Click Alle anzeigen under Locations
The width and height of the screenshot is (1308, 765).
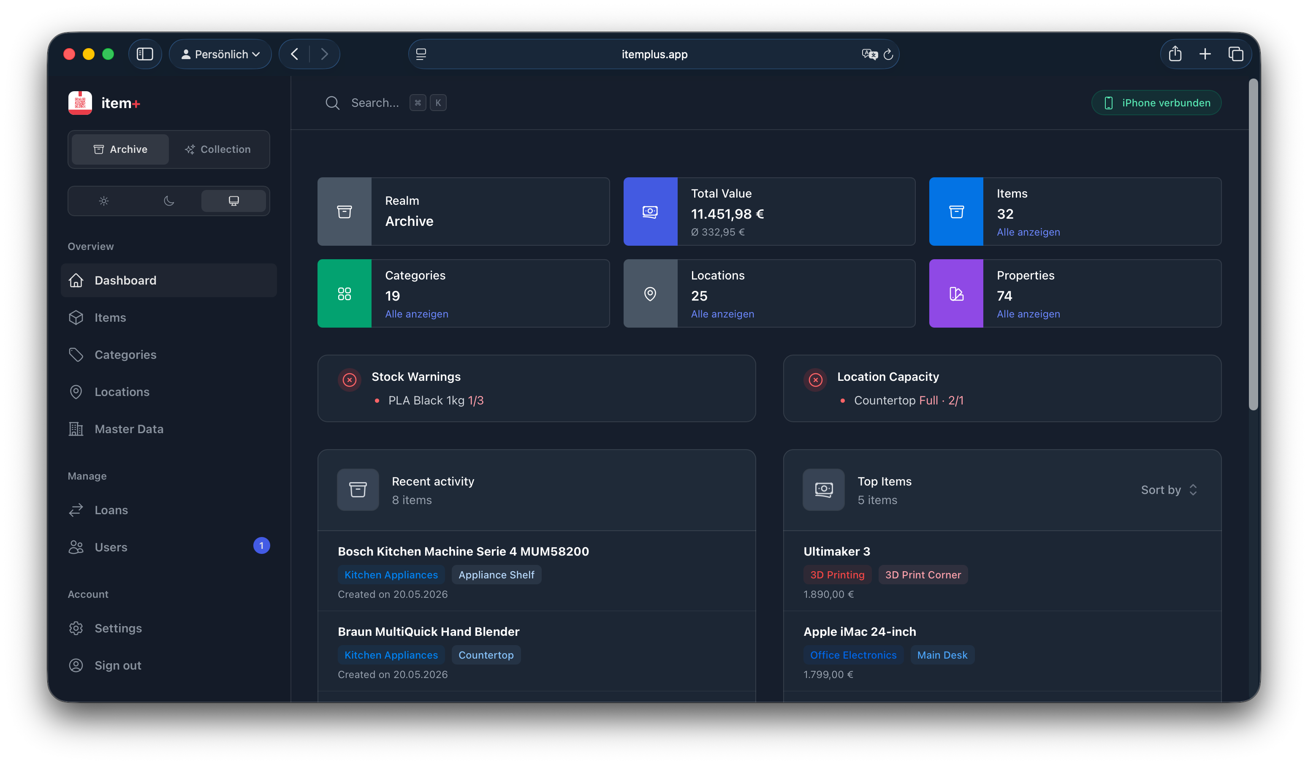click(722, 314)
